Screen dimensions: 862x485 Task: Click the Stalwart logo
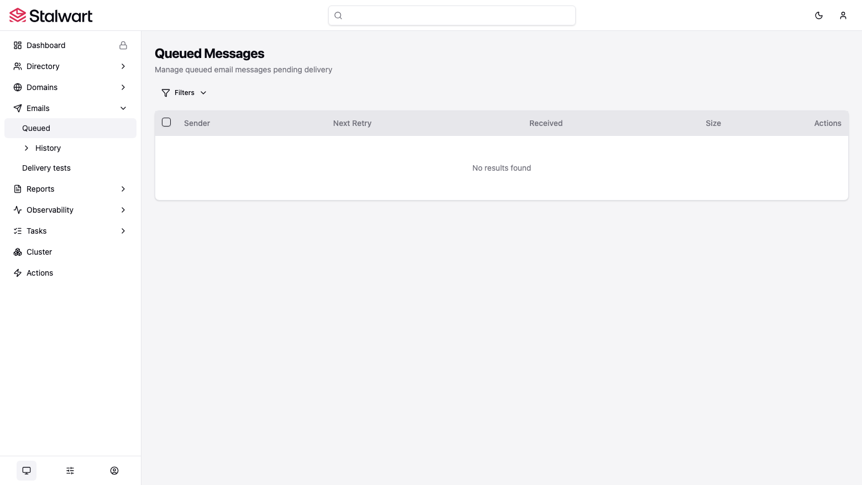click(51, 15)
